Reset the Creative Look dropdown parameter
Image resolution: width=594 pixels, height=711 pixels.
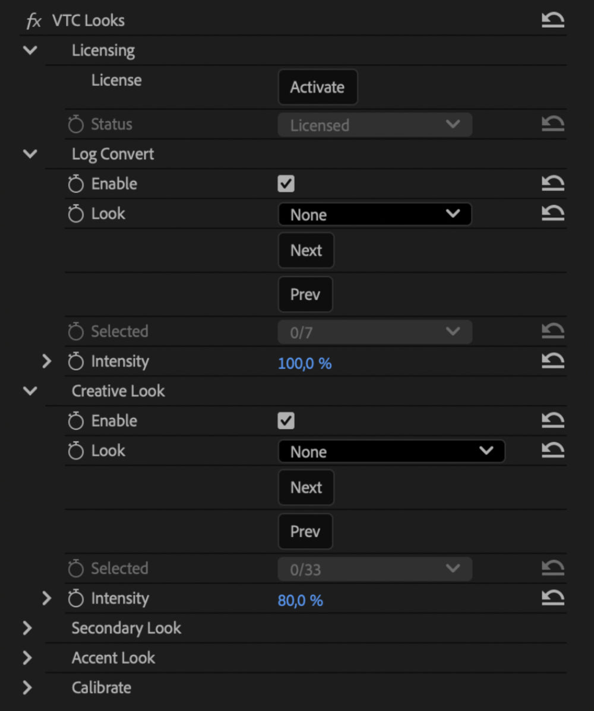coord(552,450)
